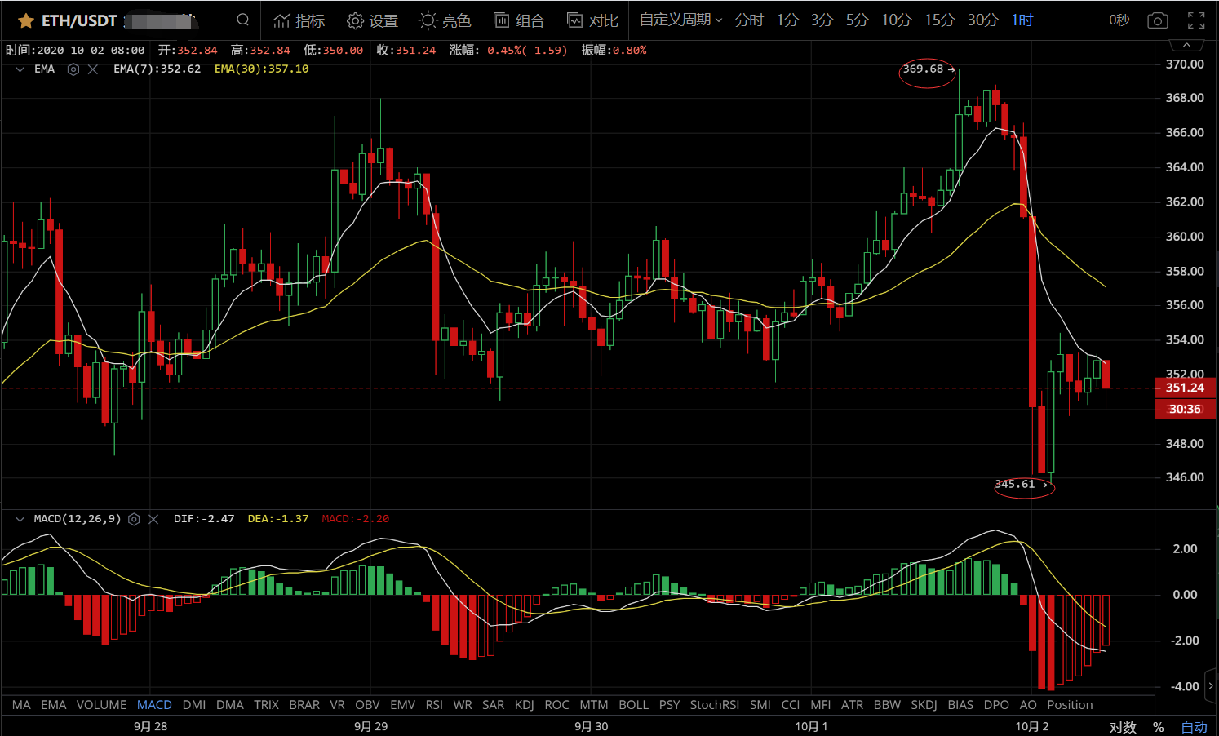The width and height of the screenshot is (1219, 736).
Task: Click the favorite star icon beside ETH/USDT
Action: tap(25, 20)
